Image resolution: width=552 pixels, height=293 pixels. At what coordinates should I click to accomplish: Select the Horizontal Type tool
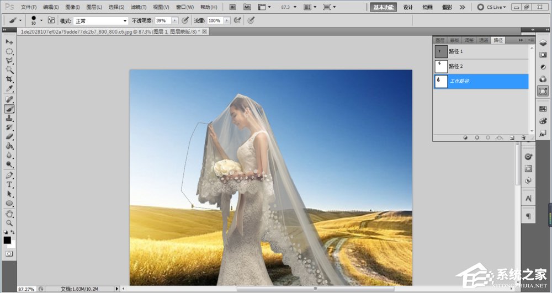click(9, 184)
